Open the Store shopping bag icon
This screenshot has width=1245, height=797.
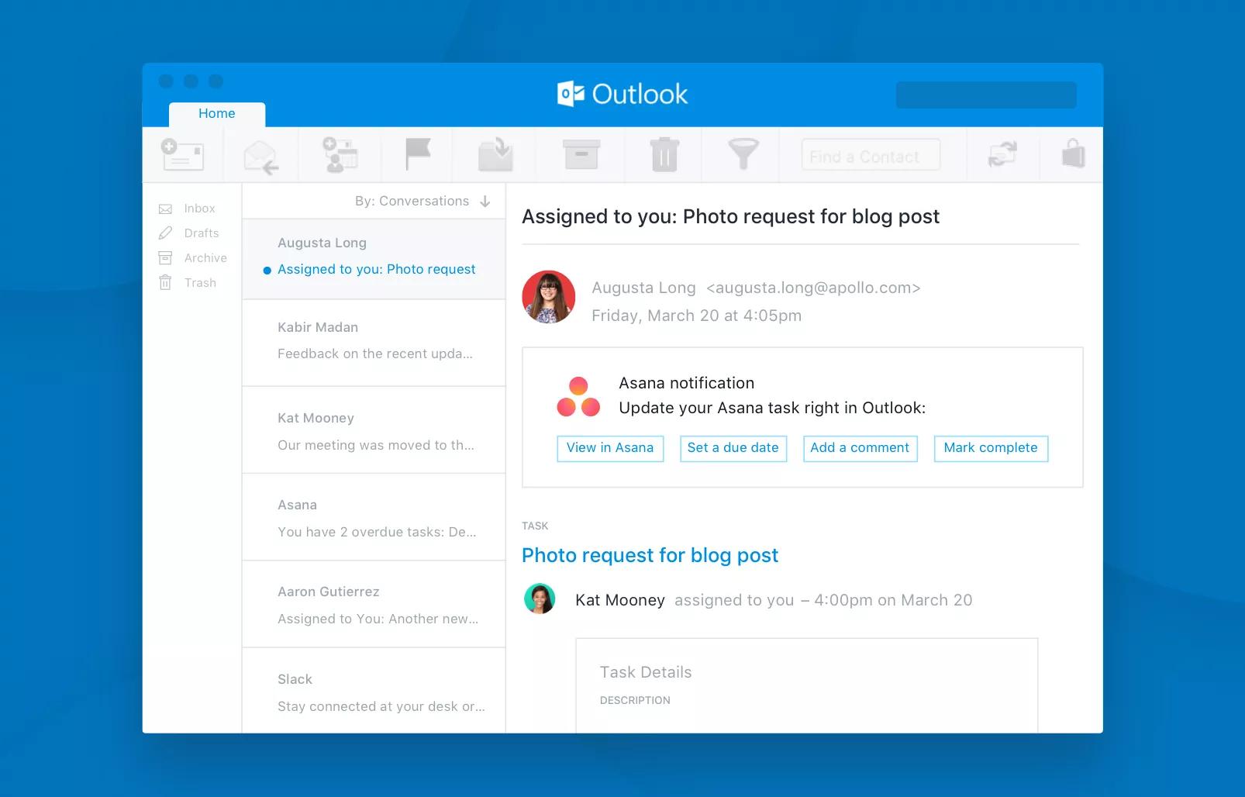coord(1073,154)
